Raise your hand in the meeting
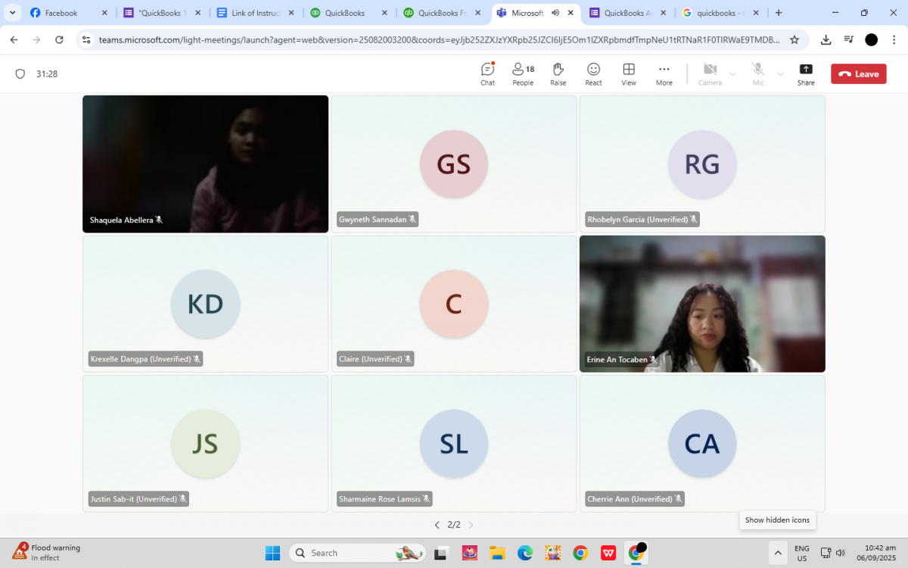Image resolution: width=908 pixels, height=568 pixels. click(558, 73)
